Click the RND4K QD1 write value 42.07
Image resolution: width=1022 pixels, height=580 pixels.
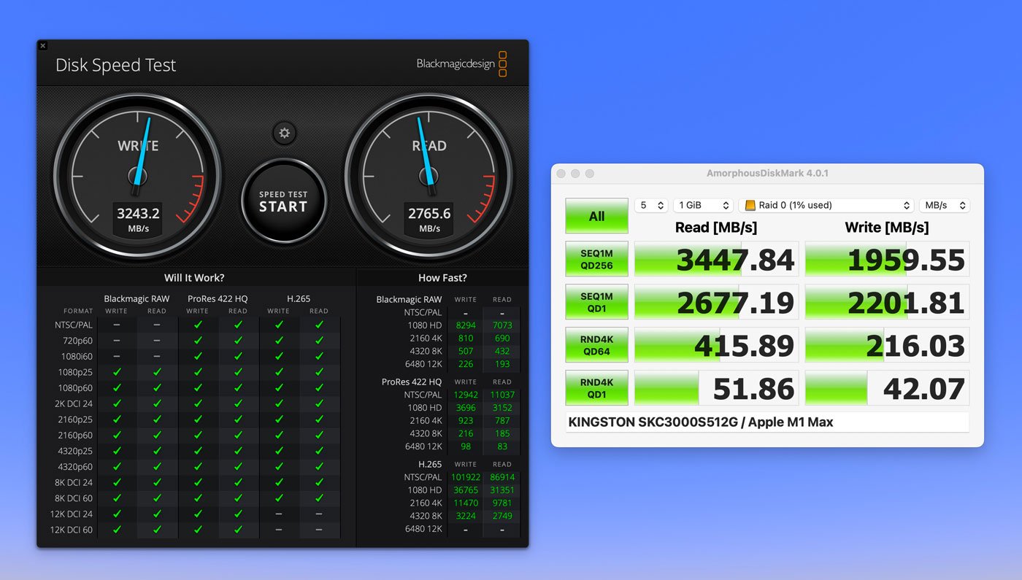pos(887,388)
